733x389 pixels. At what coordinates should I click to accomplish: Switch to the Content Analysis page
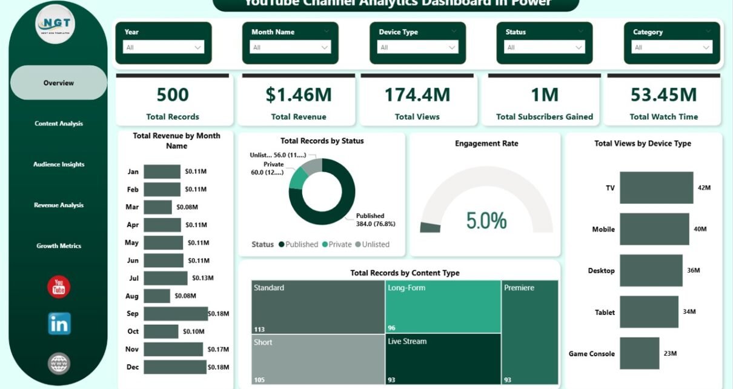click(x=59, y=124)
